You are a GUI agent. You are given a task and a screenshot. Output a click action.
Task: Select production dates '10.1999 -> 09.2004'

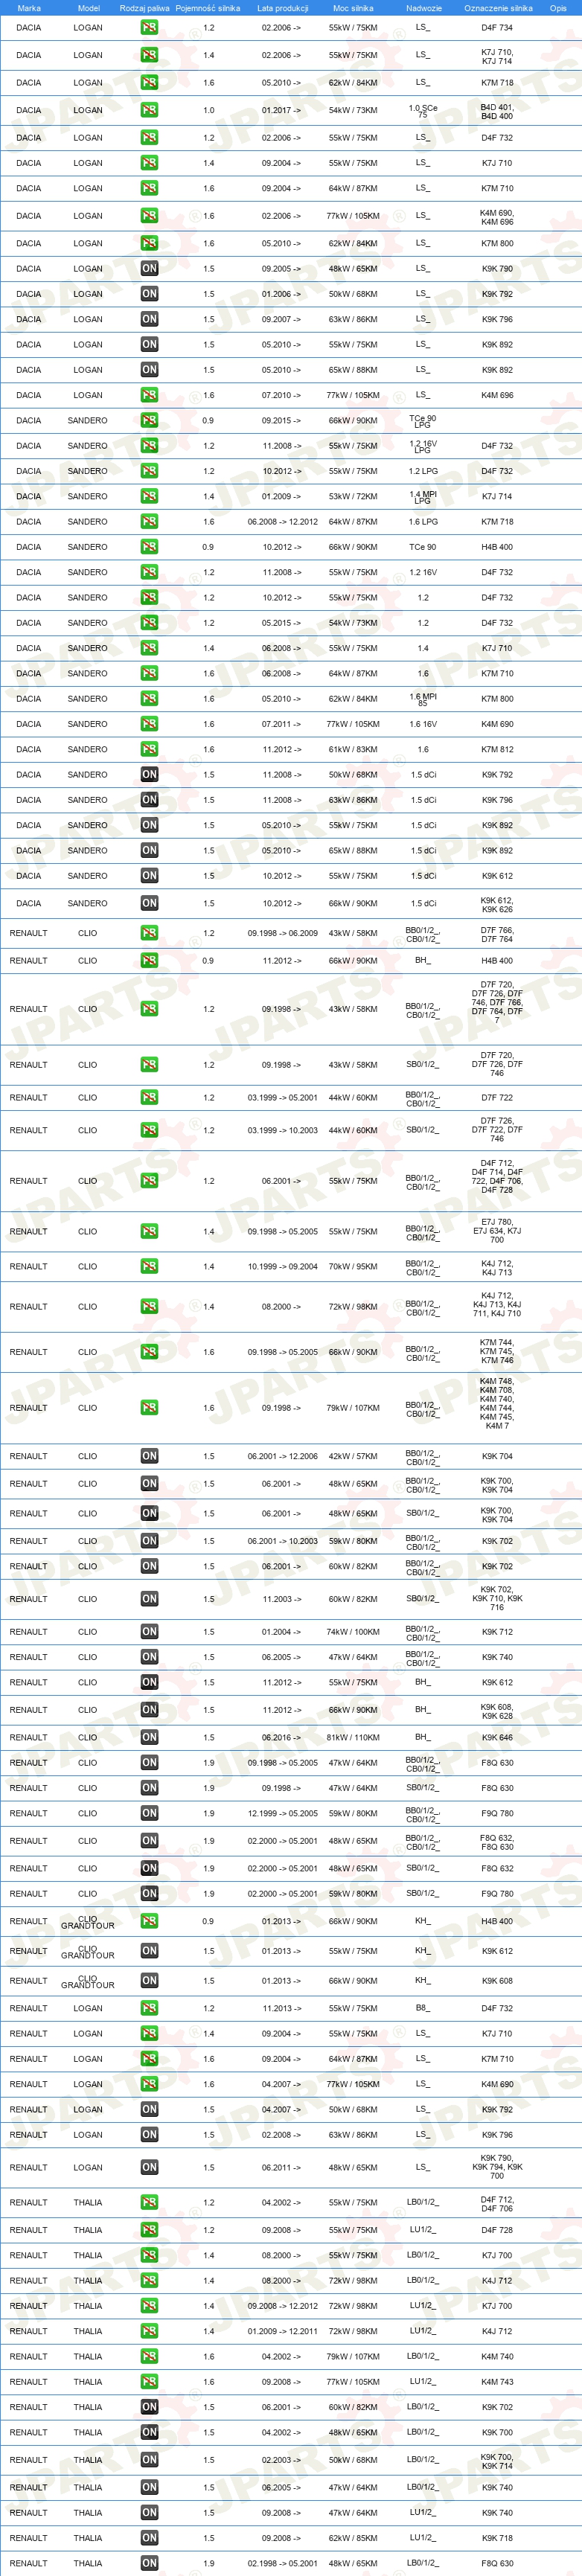283,1266
